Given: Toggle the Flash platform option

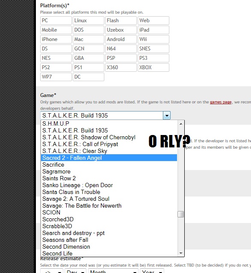Looking at the screenshot, I should [121, 21].
